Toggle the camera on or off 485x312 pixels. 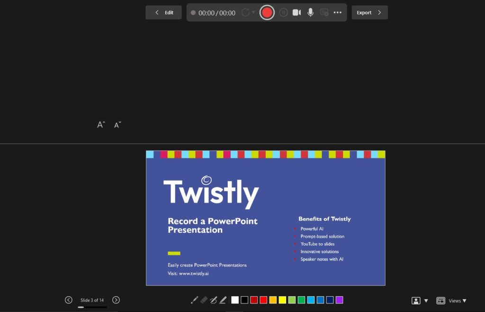pyautogui.click(x=296, y=13)
